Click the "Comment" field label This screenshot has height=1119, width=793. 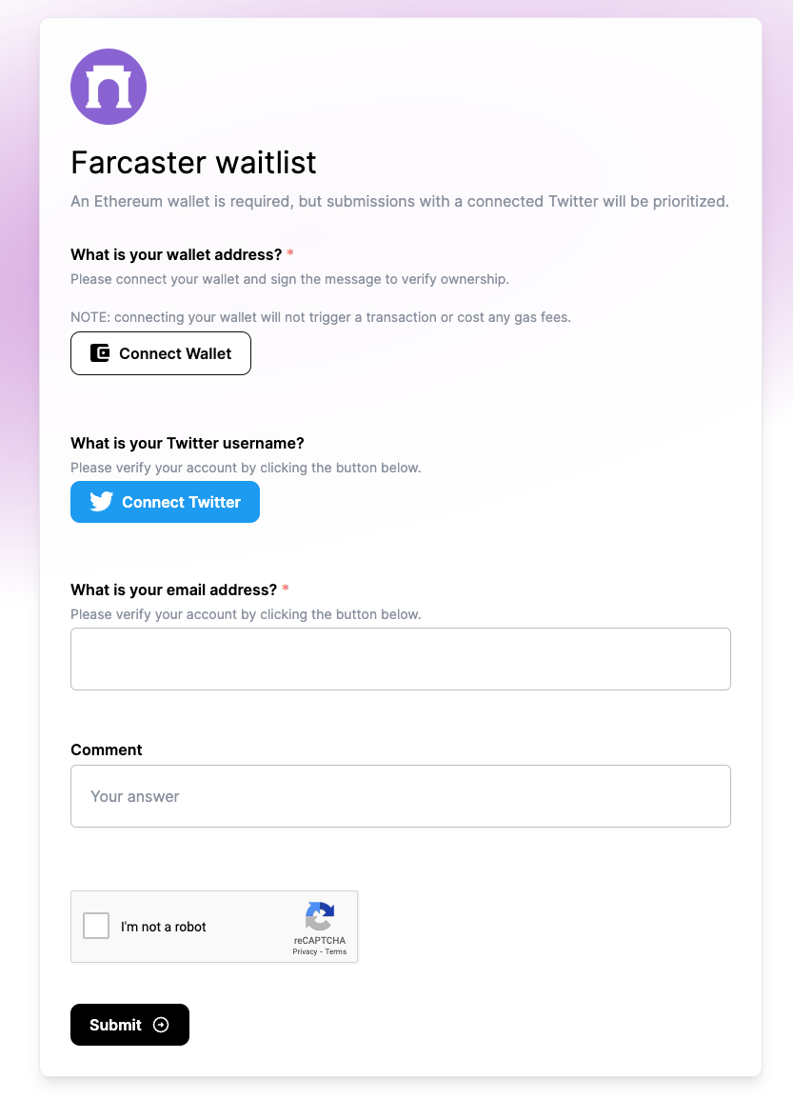107,749
